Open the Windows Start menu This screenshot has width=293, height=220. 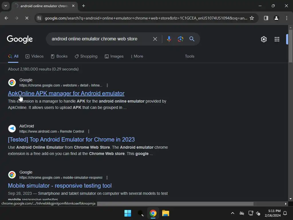coord(128,213)
